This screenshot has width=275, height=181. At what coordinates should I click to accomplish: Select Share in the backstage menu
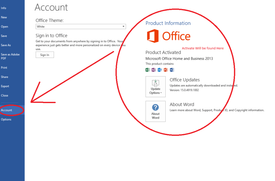pyautogui.click(x=4, y=77)
